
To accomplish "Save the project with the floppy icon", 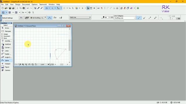I will [x=10, y=8].
